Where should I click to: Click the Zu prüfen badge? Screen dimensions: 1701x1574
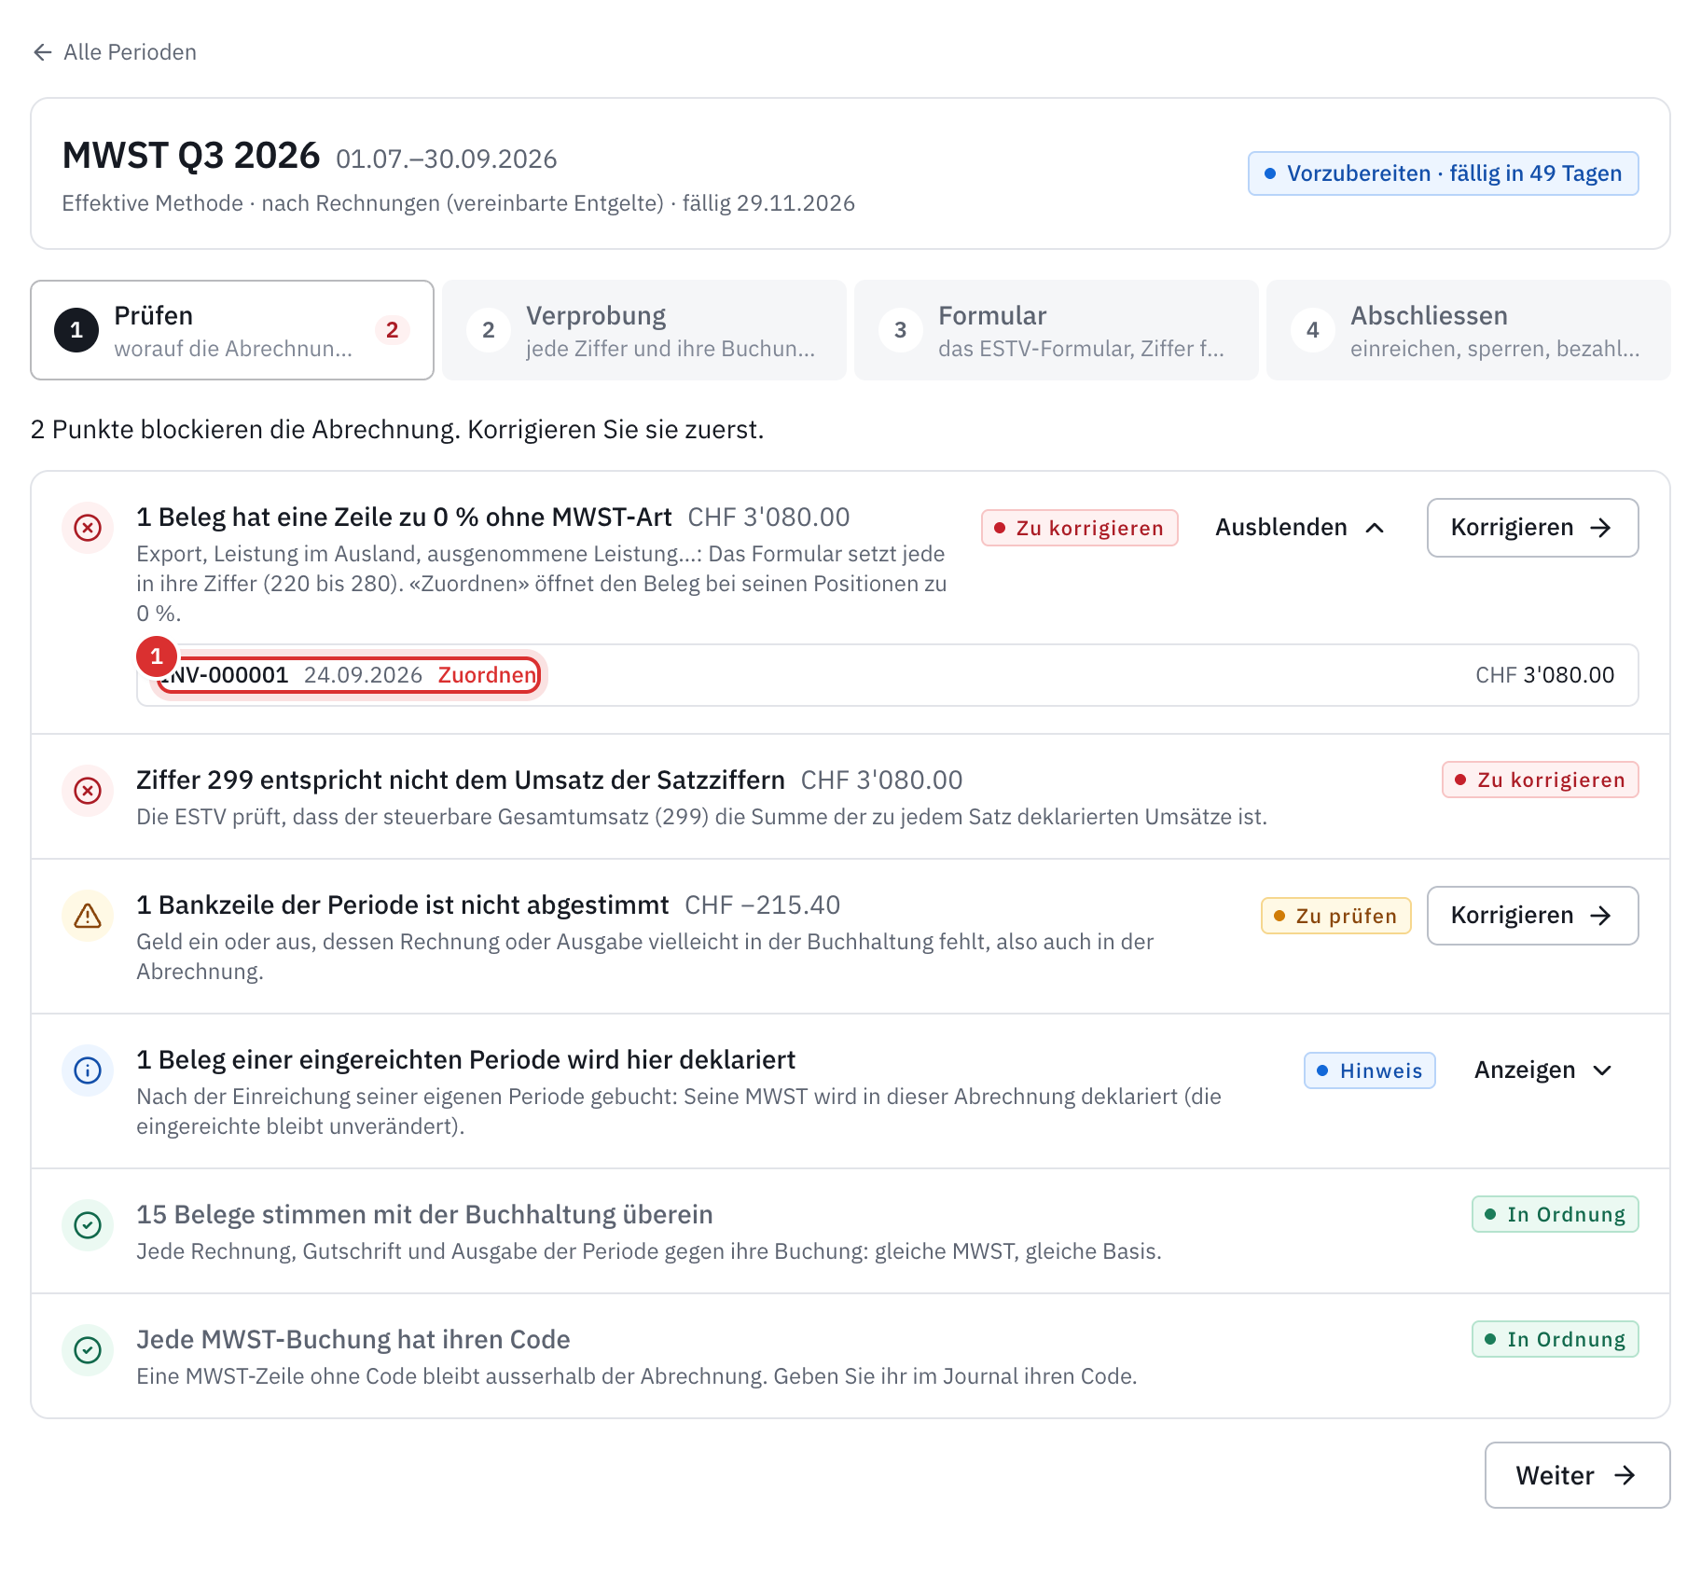coord(1335,916)
